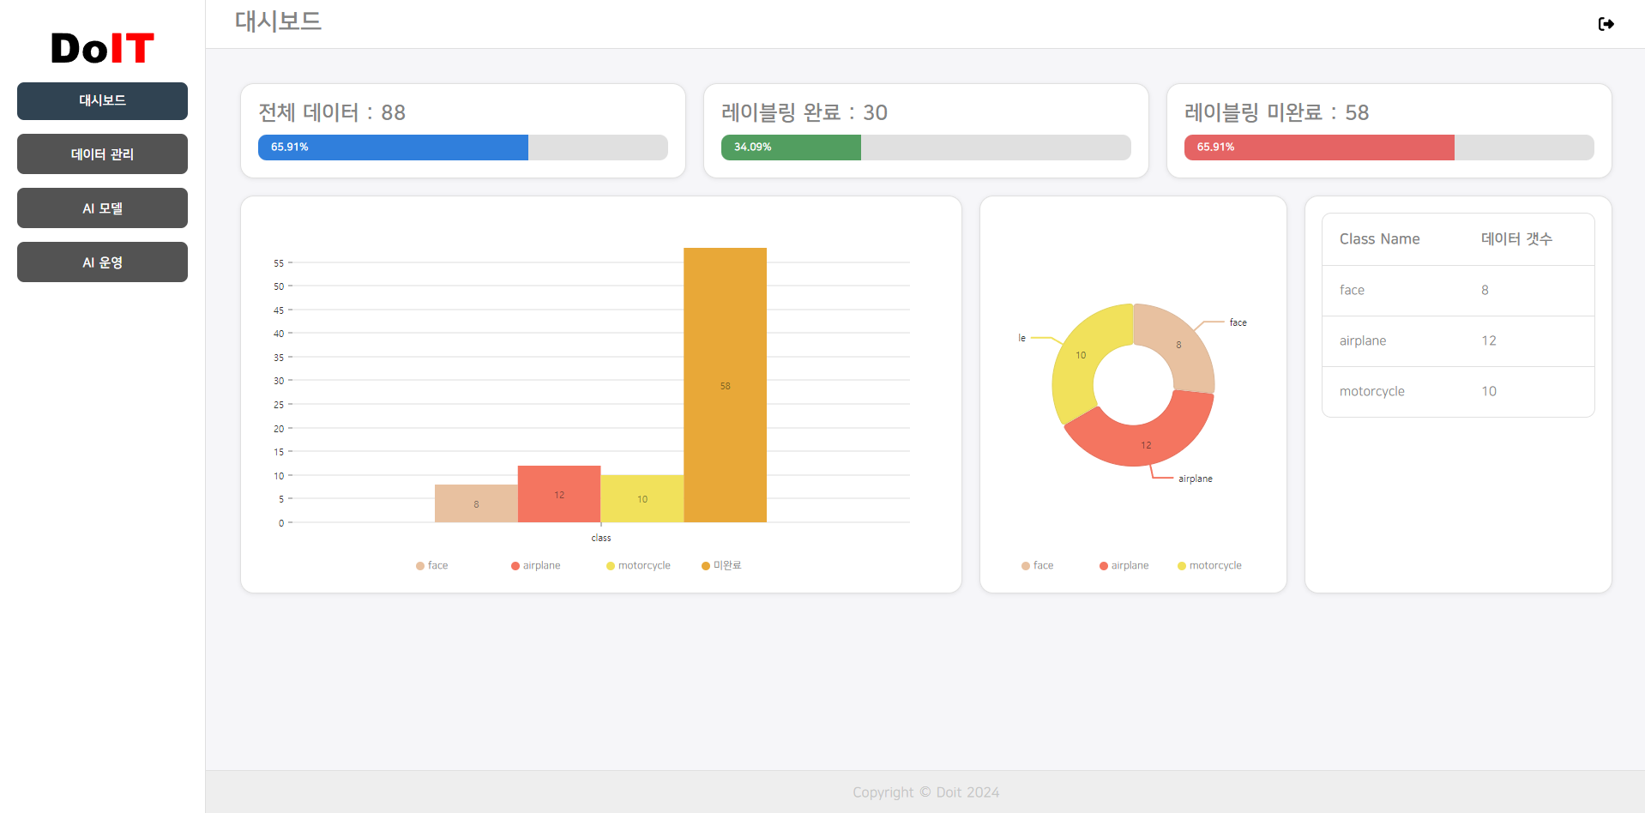
Task: Select the motorcycle row in class table
Action: 1458,392
